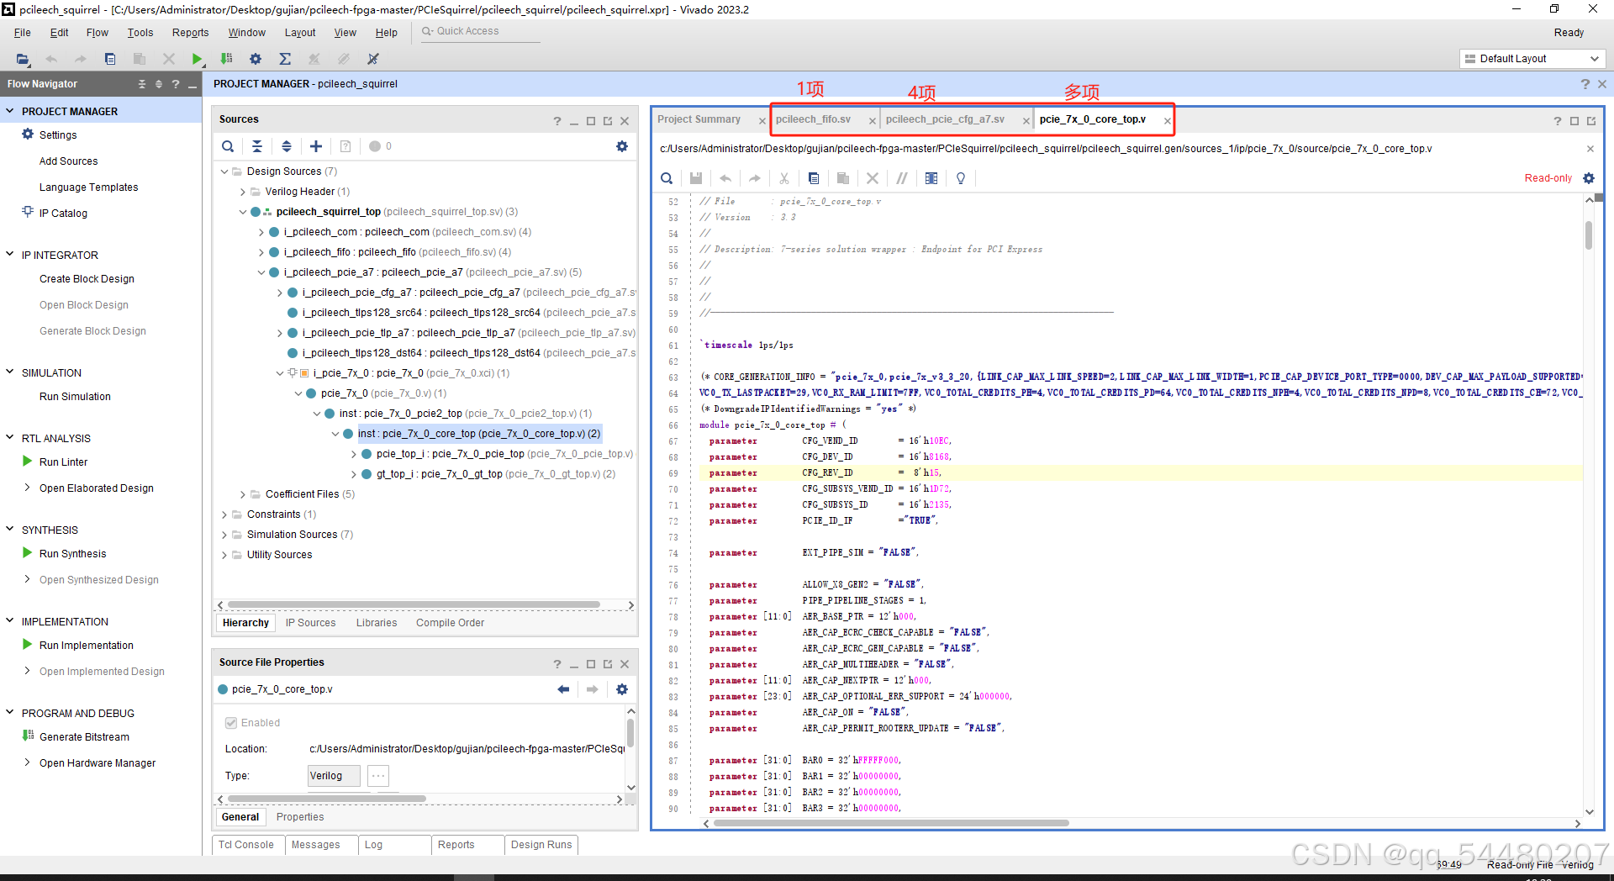Toggle column selection mode in editor
The image size is (1614, 881).
(x=931, y=178)
